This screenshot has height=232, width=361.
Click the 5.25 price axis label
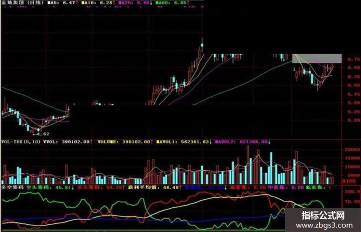click(x=354, y=112)
